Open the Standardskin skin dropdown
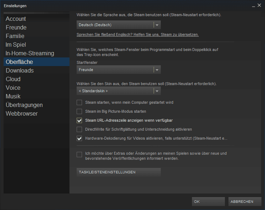This screenshot has width=265, height=210. tap(119, 91)
